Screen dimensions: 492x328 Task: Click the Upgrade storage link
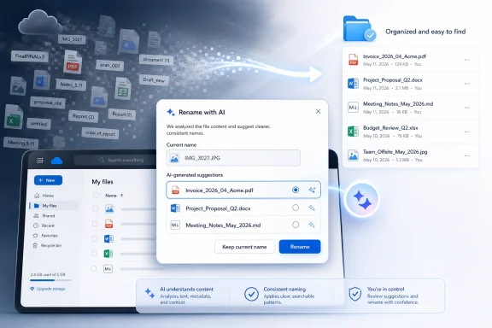[48, 289]
